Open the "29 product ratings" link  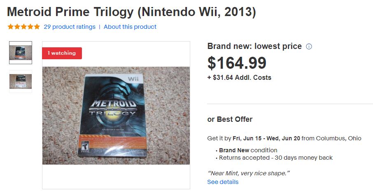69,27
